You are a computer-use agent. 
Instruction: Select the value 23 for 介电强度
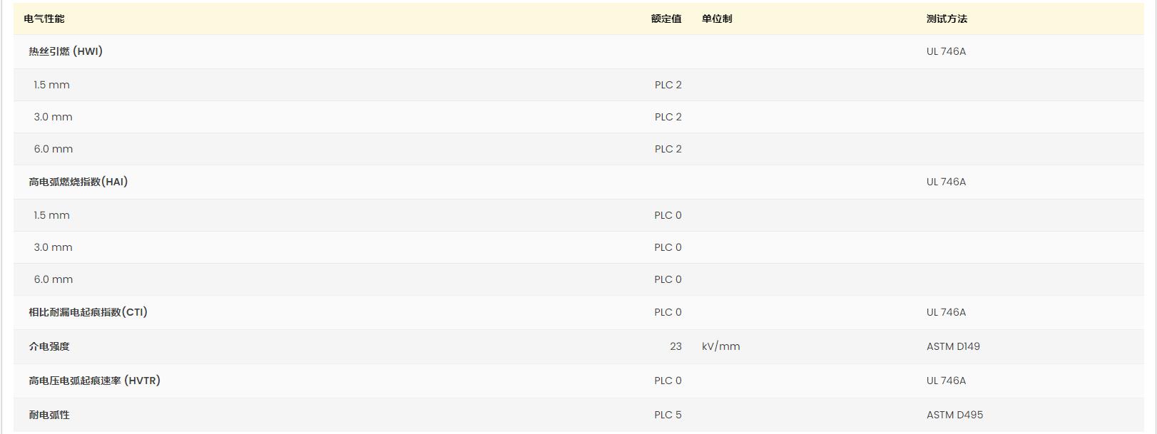click(x=676, y=346)
